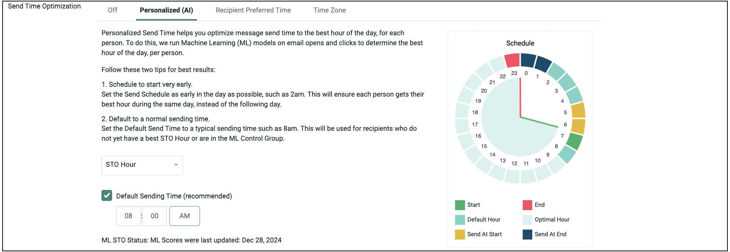This screenshot has height=252, width=730.
Task: Switch to the Time Zone tab
Action: (x=329, y=10)
